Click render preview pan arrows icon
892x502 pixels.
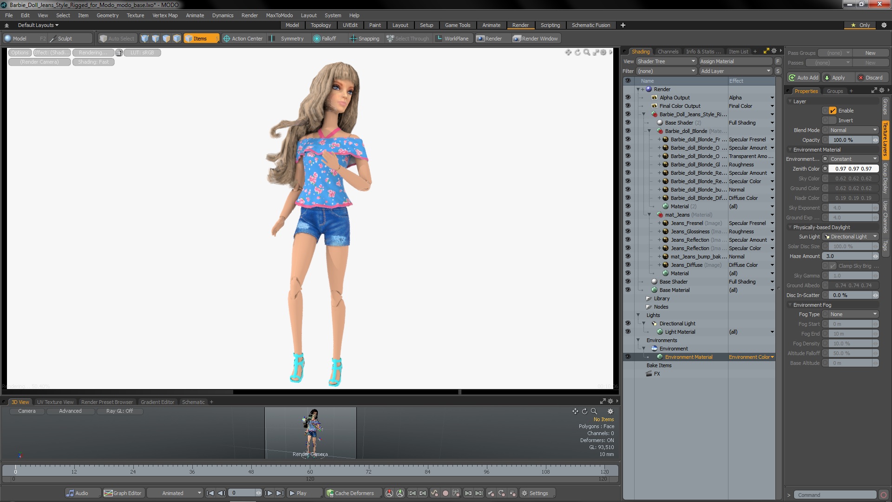click(x=568, y=53)
